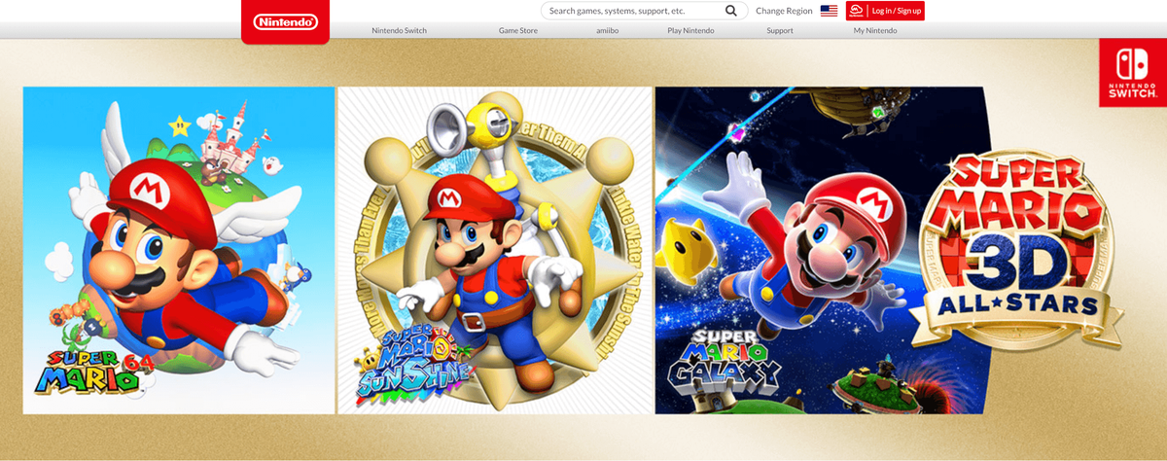Open the Game Store menu
This screenshot has width=1167, height=461.
518,30
